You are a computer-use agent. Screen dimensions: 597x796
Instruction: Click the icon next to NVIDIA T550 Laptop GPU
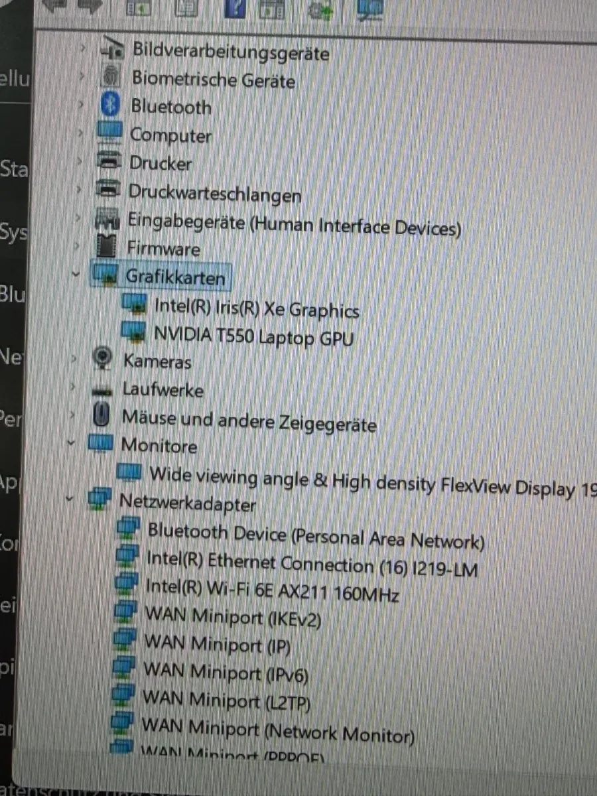click(133, 333)
